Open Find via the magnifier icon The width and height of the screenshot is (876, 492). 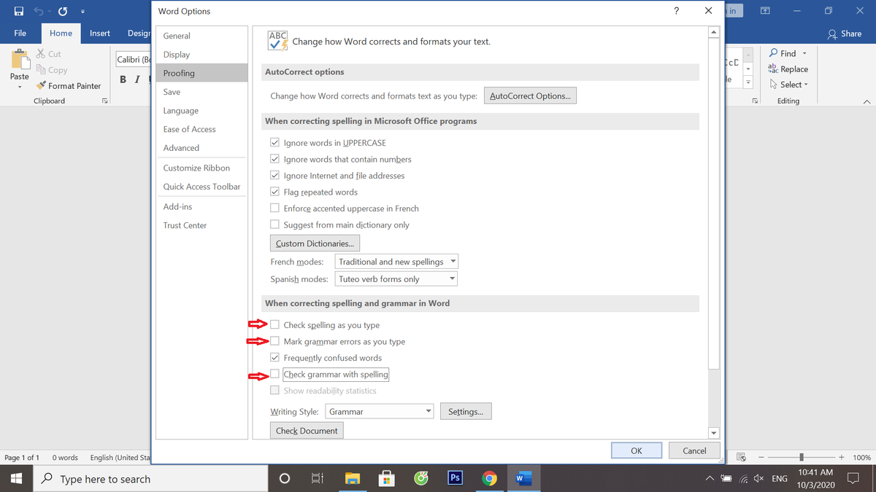(x=774, y=53)
